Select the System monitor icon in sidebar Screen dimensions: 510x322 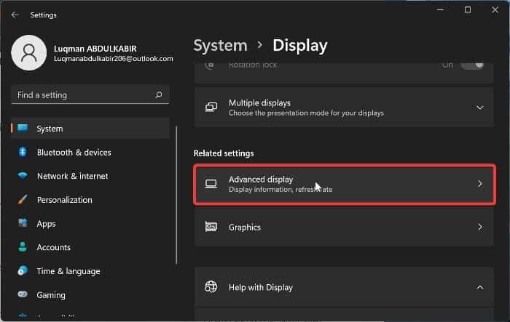point(23,128)
